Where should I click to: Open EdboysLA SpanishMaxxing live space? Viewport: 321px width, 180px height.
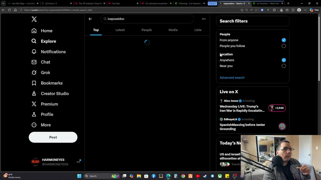(242, 127)
